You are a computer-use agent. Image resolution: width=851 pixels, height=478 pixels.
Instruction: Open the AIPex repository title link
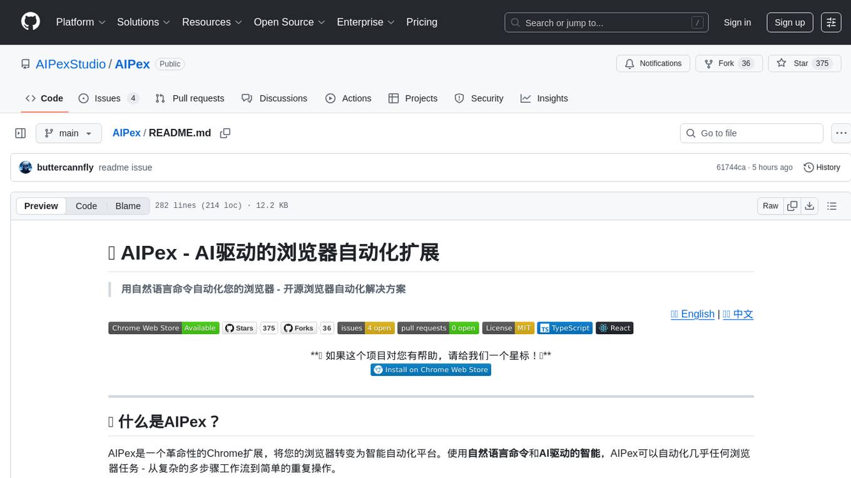tap(132, 64)
